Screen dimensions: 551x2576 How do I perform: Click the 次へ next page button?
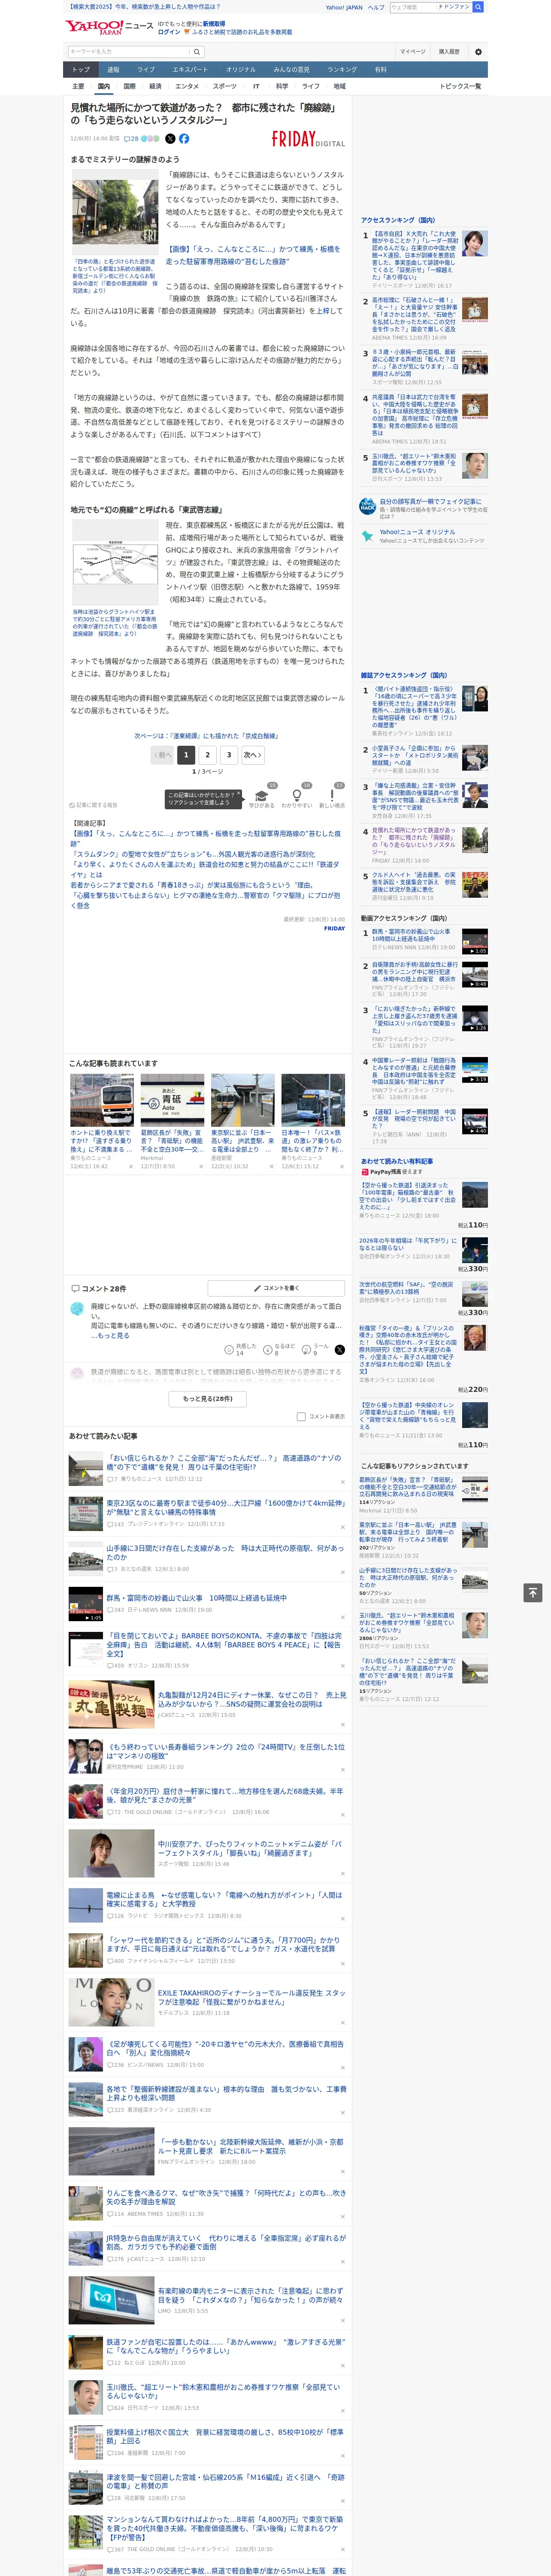[253, 756]
